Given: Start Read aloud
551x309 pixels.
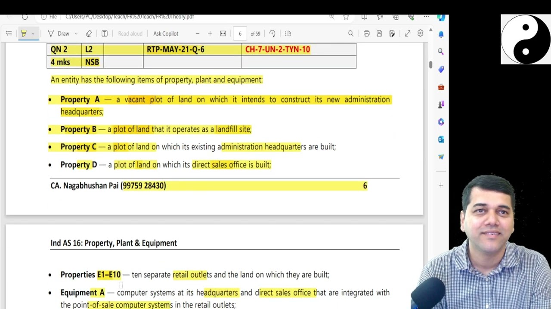Looking at the screenshot, I should pyautogui.click(x=130, y=33).
